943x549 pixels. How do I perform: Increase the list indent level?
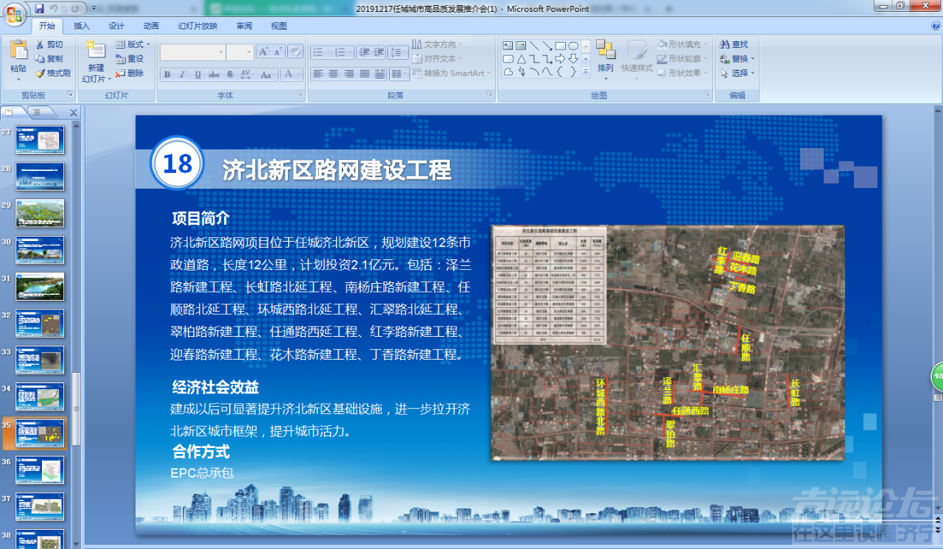pyautogui.click(x=379, y=52)
